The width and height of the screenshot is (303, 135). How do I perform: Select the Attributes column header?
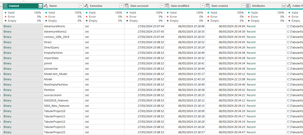click(x=266, y=6)
